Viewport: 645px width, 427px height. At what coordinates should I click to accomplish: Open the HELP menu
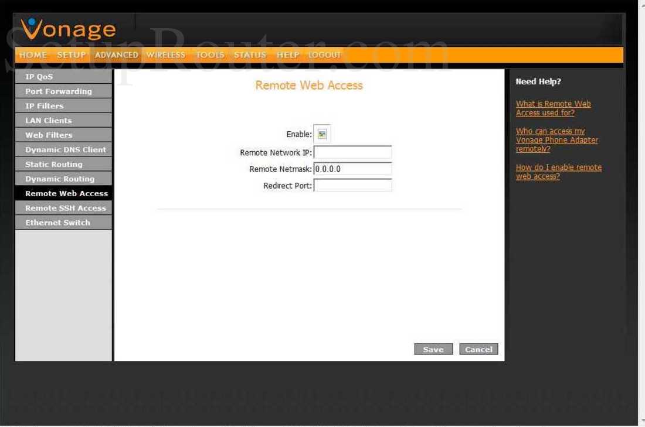coord(287,54)
